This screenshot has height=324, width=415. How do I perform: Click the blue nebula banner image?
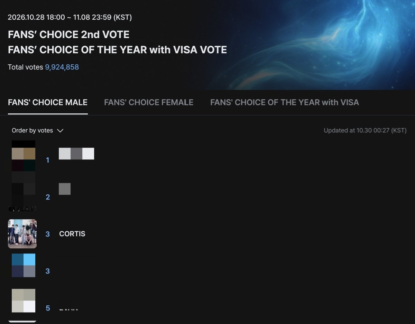tap(308, 45)
